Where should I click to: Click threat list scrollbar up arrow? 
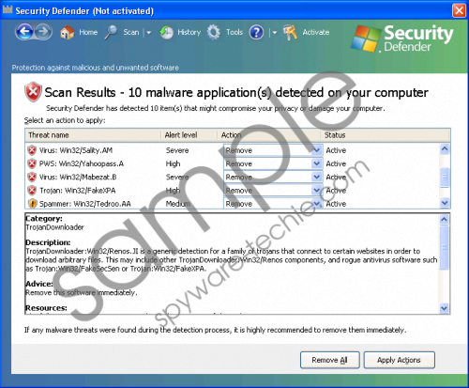click(445, 148)
